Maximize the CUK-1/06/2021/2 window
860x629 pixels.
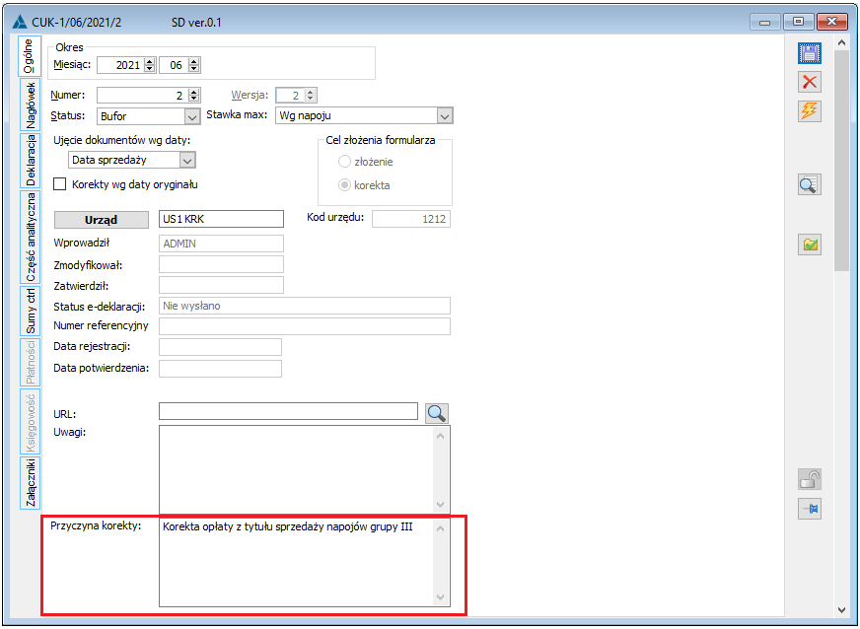tap(799, 22)
